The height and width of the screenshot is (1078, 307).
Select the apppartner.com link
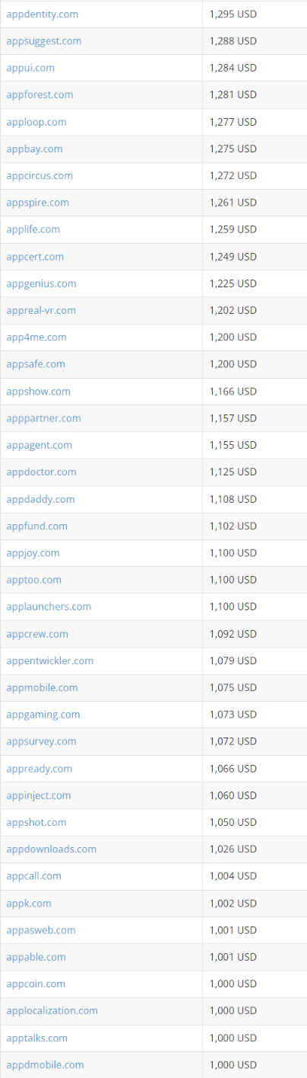[x=43, y=418]
